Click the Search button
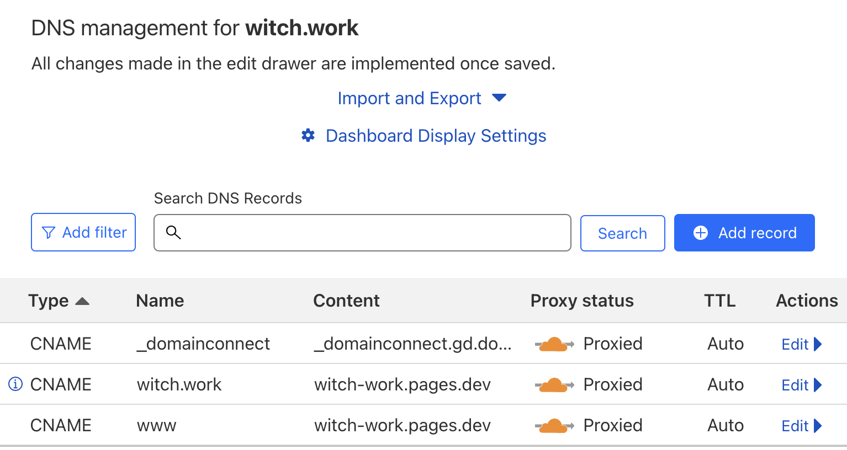This screenshot has width=847, height=450. [622, 233]
